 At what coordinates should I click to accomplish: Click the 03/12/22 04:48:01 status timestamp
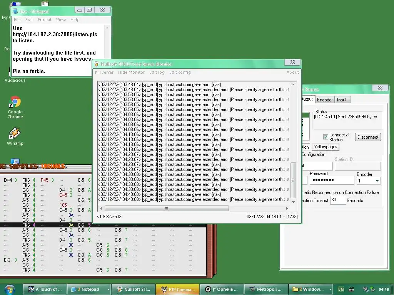264,217
